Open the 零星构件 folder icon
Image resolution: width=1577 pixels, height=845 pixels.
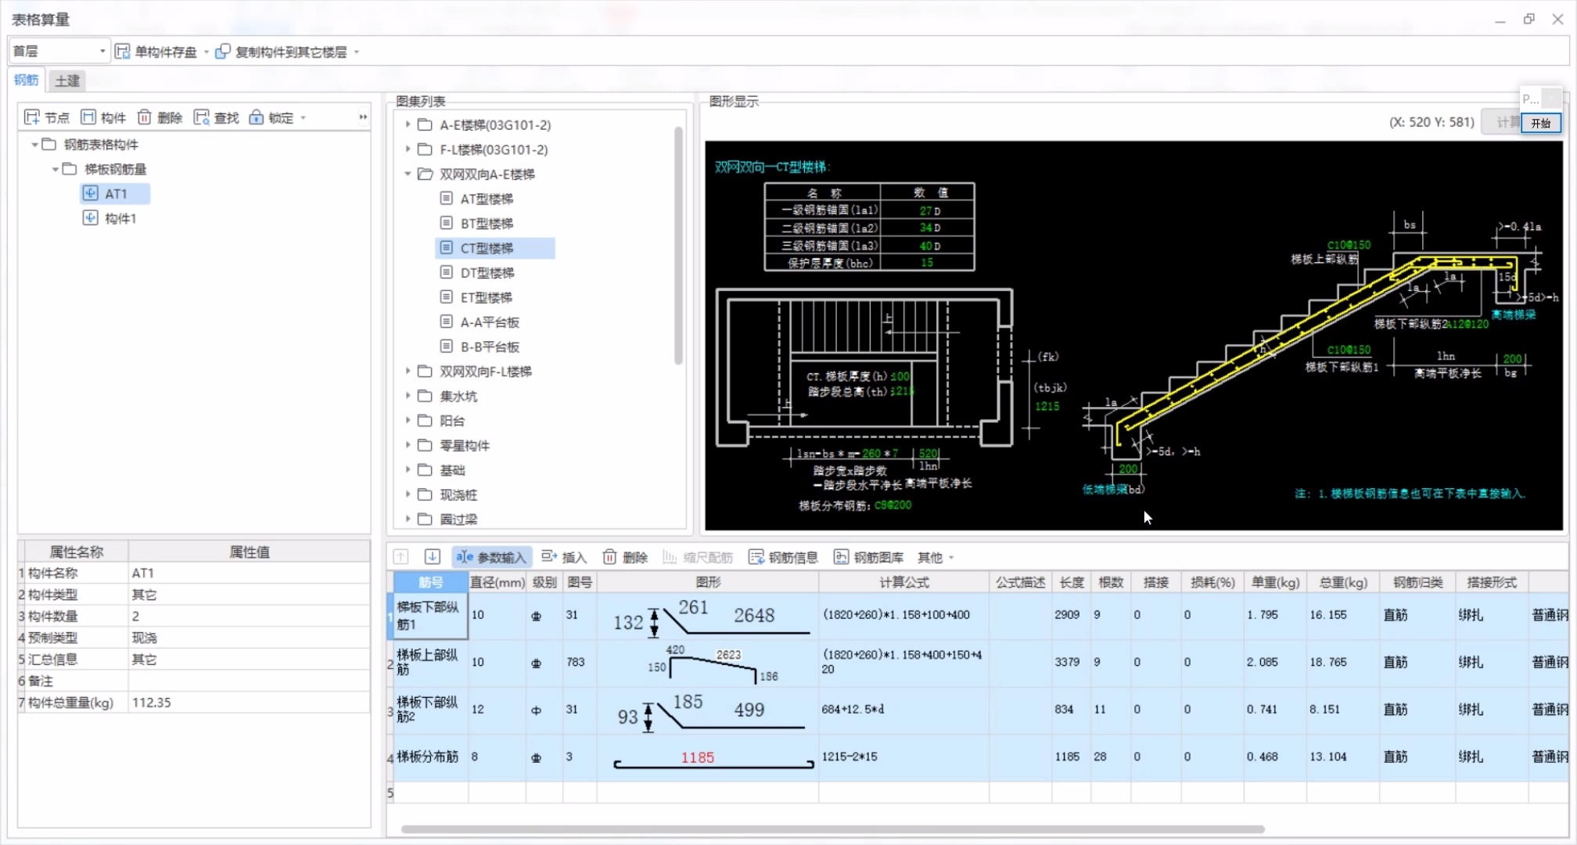(x=425, y=445)
